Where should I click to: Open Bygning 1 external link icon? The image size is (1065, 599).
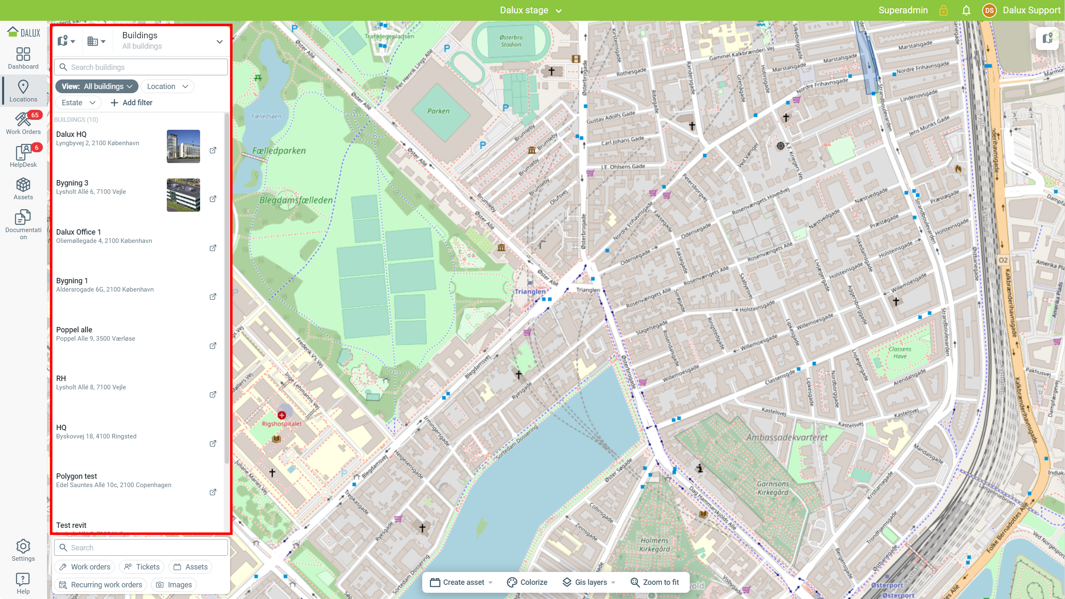(x=213, y=297)
